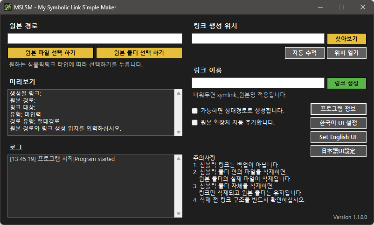The image size is (374, 225).
Task: Click the log box scroll down arrow
Action: [179, 214]
